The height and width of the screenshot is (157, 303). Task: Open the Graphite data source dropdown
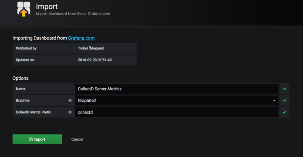[176, 100]
